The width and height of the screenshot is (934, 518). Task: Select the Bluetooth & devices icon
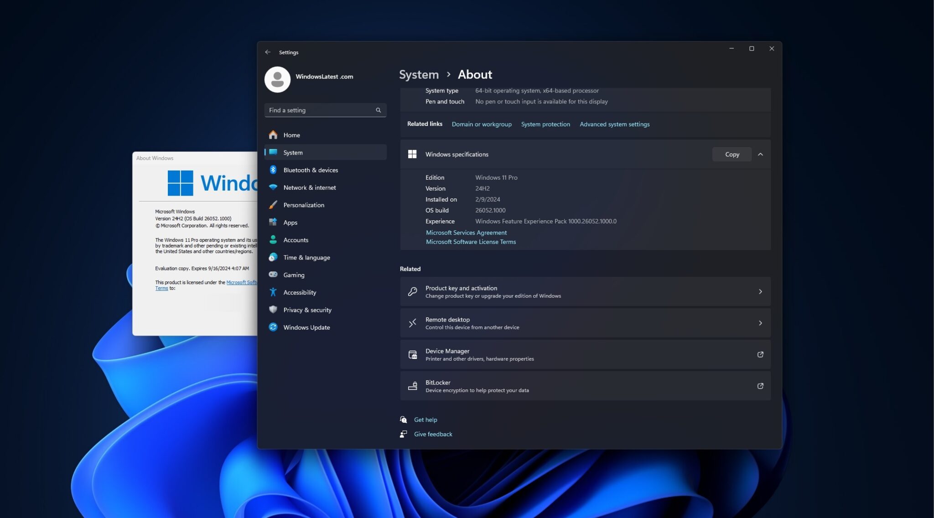coord(273,170)
